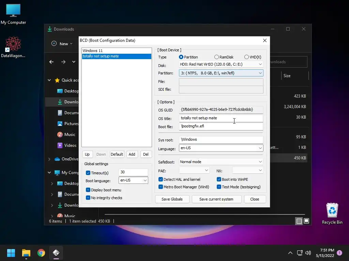Toggle the Timeout(s) checkbox
349x261 pixels.
point(88,173)
